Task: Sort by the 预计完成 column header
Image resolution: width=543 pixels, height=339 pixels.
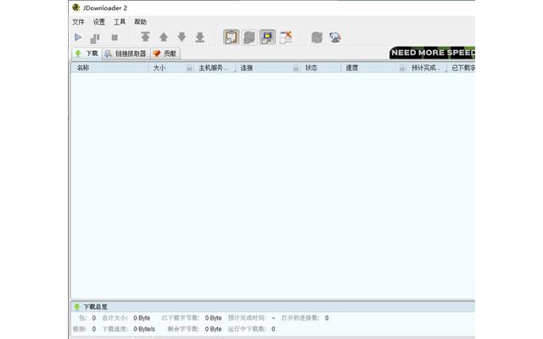Action: [426, 68]
